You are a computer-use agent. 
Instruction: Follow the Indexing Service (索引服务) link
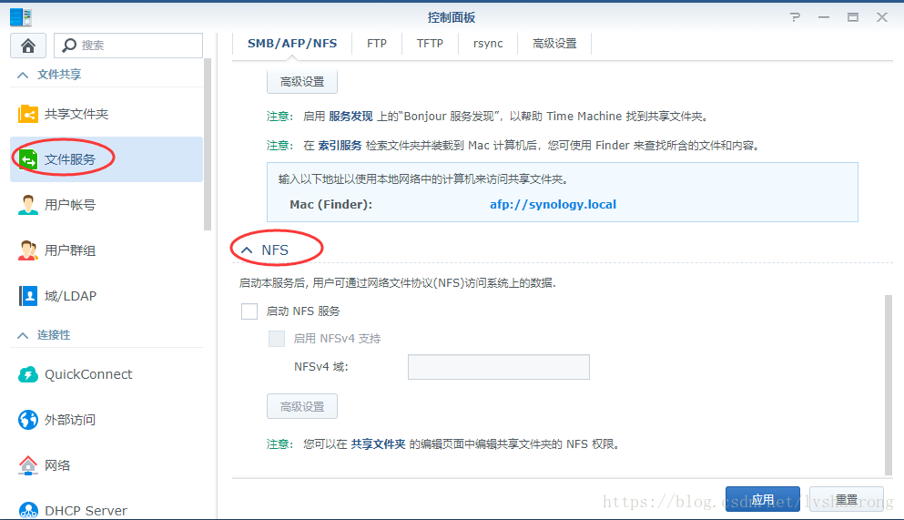[340, 146]
